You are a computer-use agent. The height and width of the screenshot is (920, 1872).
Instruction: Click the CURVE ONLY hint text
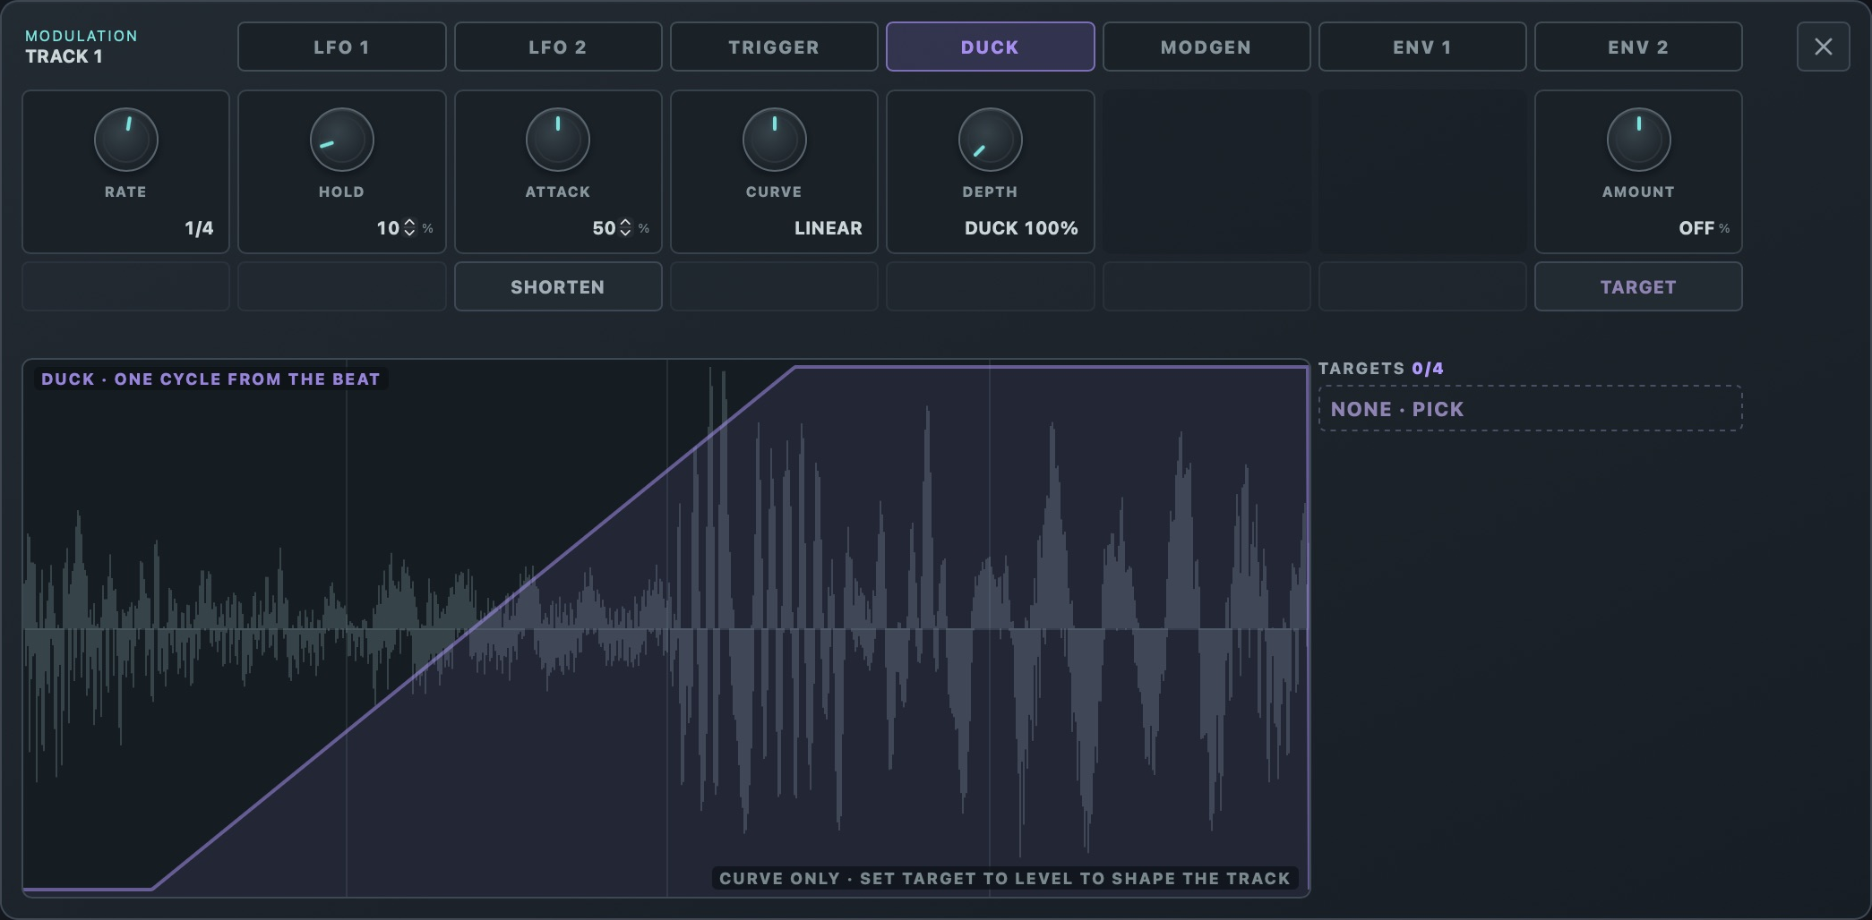1004,878
